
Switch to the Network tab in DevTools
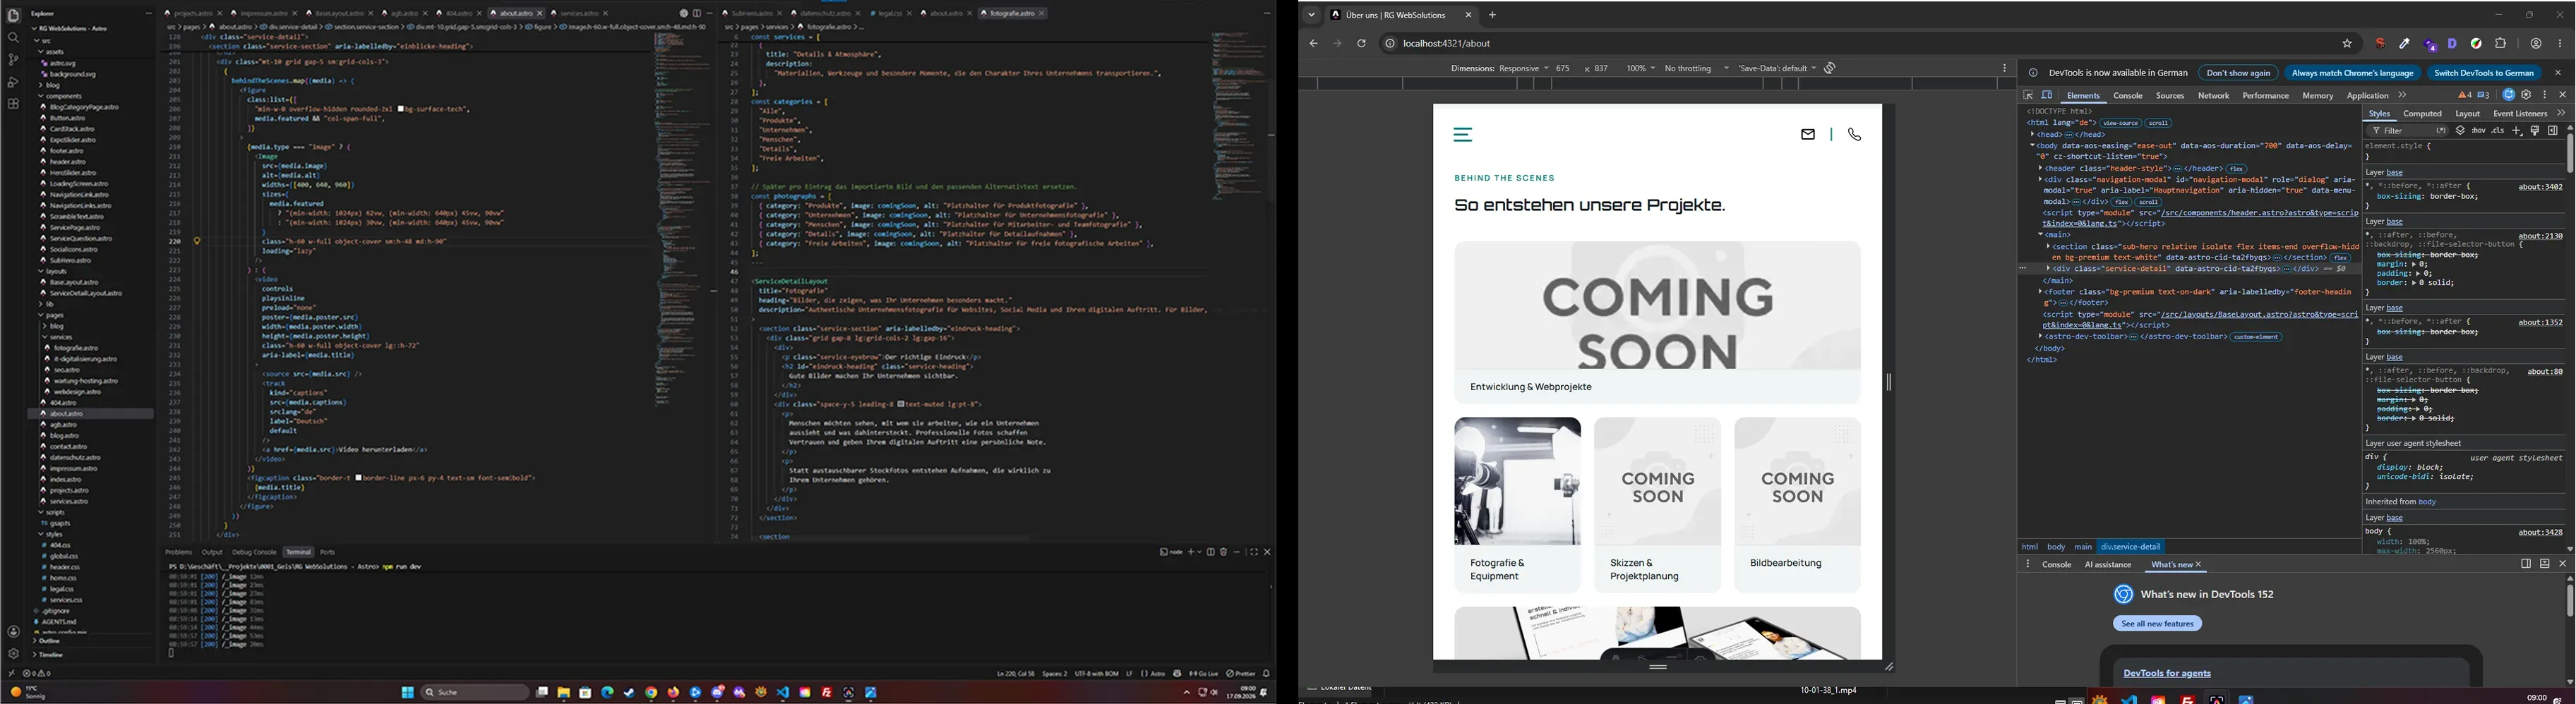(x=2213, y=96)
